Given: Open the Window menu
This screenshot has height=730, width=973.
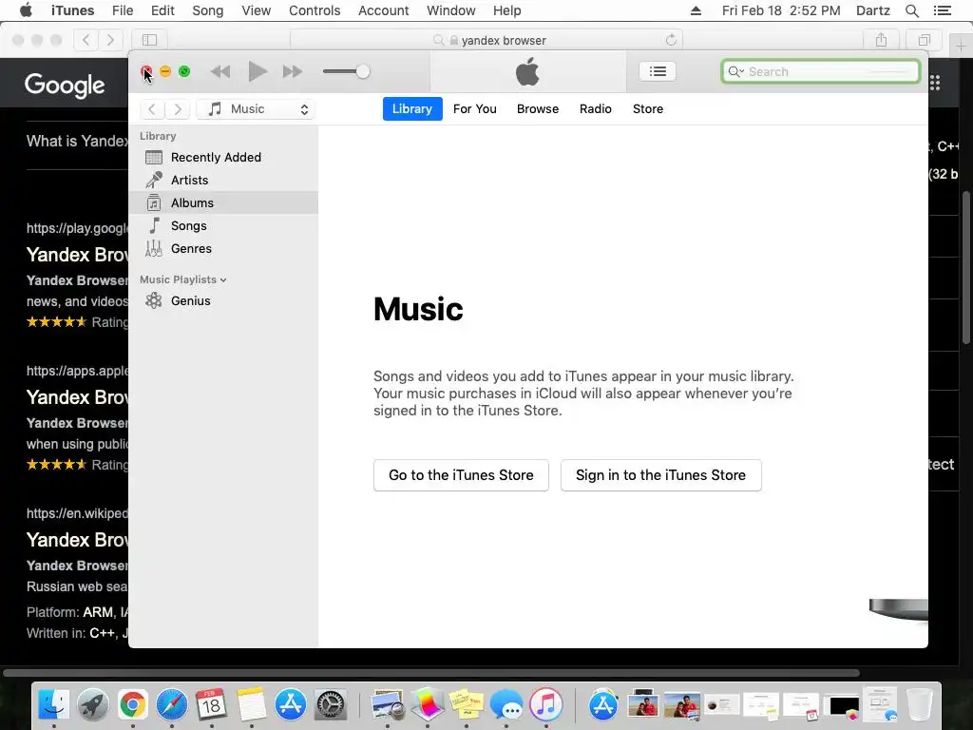Looking at the screenshot, I should (451, 10).
